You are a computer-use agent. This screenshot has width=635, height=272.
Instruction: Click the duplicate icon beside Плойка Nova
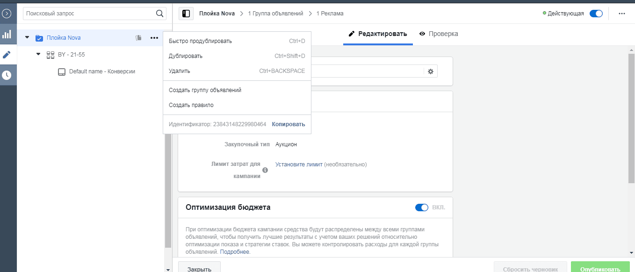click(138, 38)
